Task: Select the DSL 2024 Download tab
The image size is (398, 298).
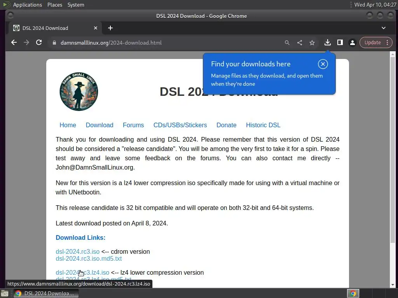Action: [55, 28]
